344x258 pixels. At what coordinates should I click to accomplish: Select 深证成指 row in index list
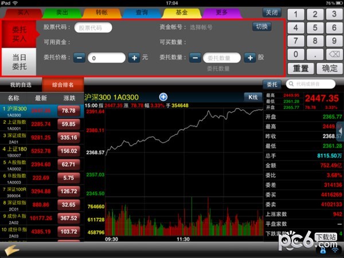point(42,138)
